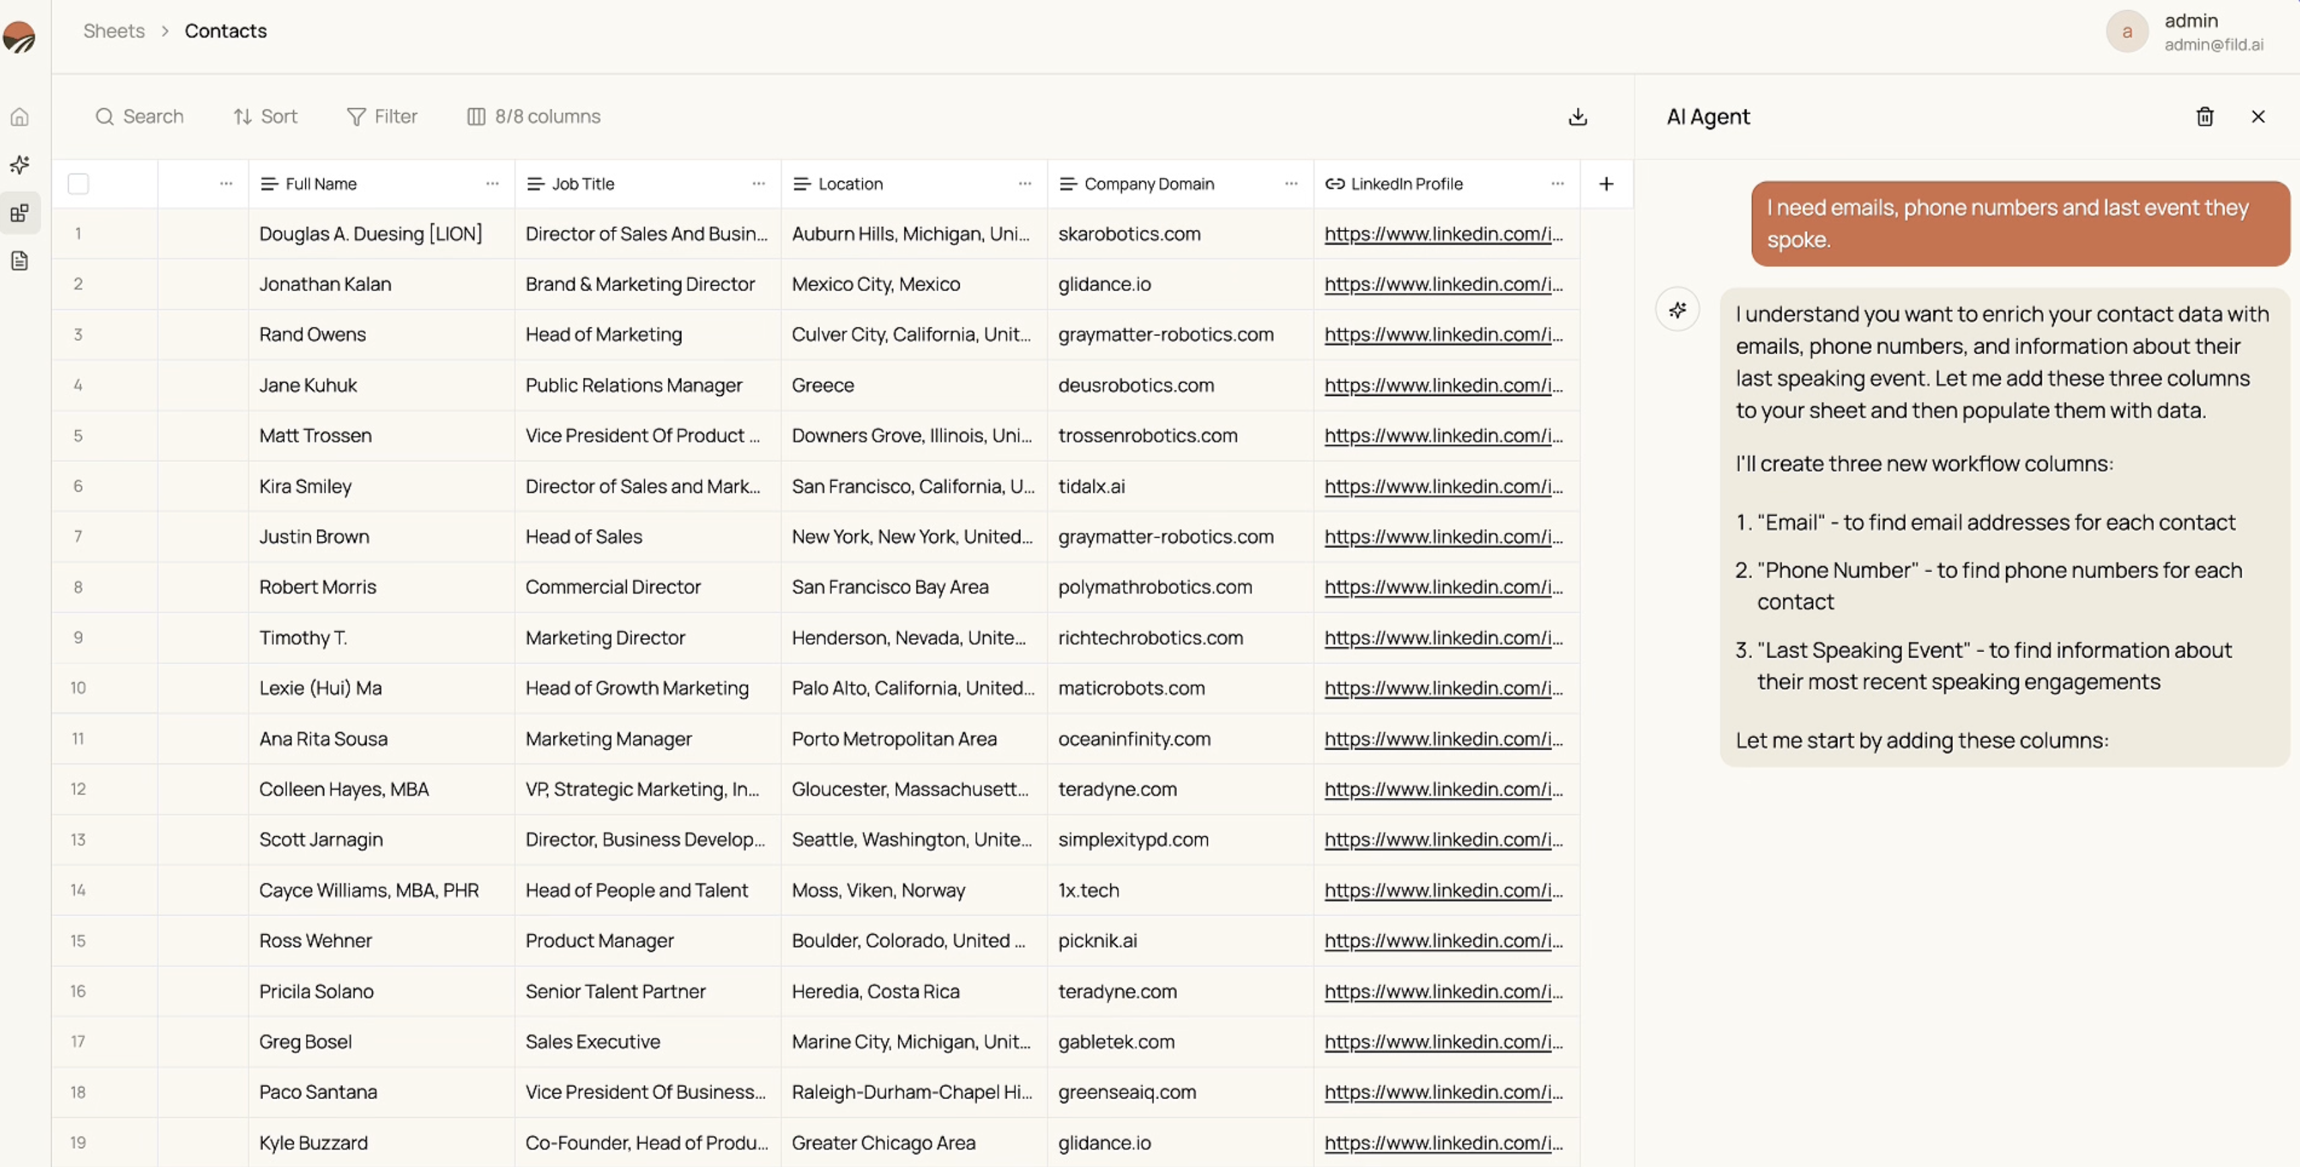Click the AI agent sparkle avatar icon

(1678, 310)
